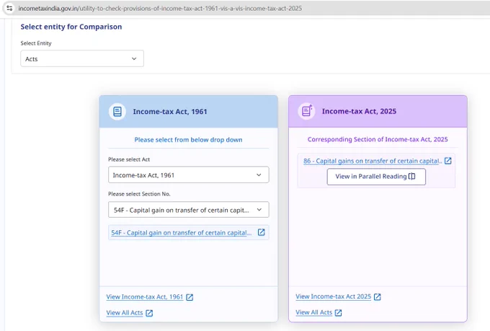Click the Select Entity label
The width and height of the screenshot is (490, 331).
(x=36, y=43)
